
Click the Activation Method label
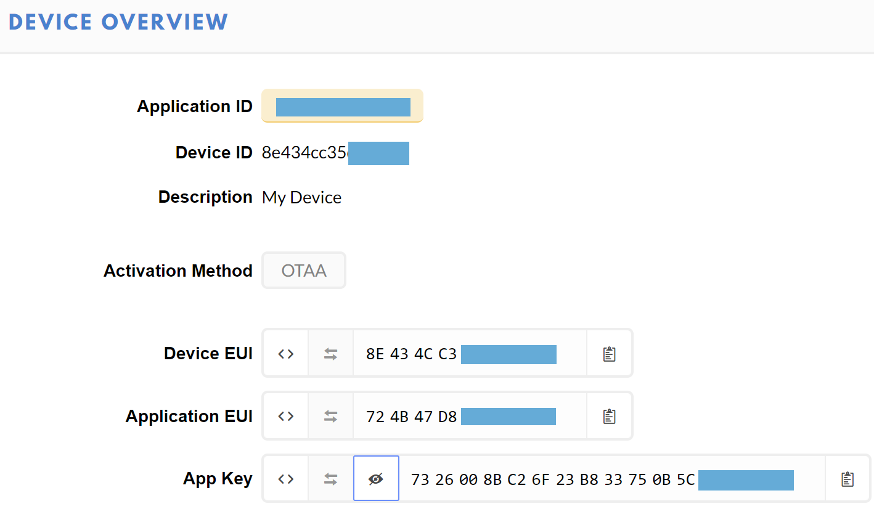coord(178,271)
